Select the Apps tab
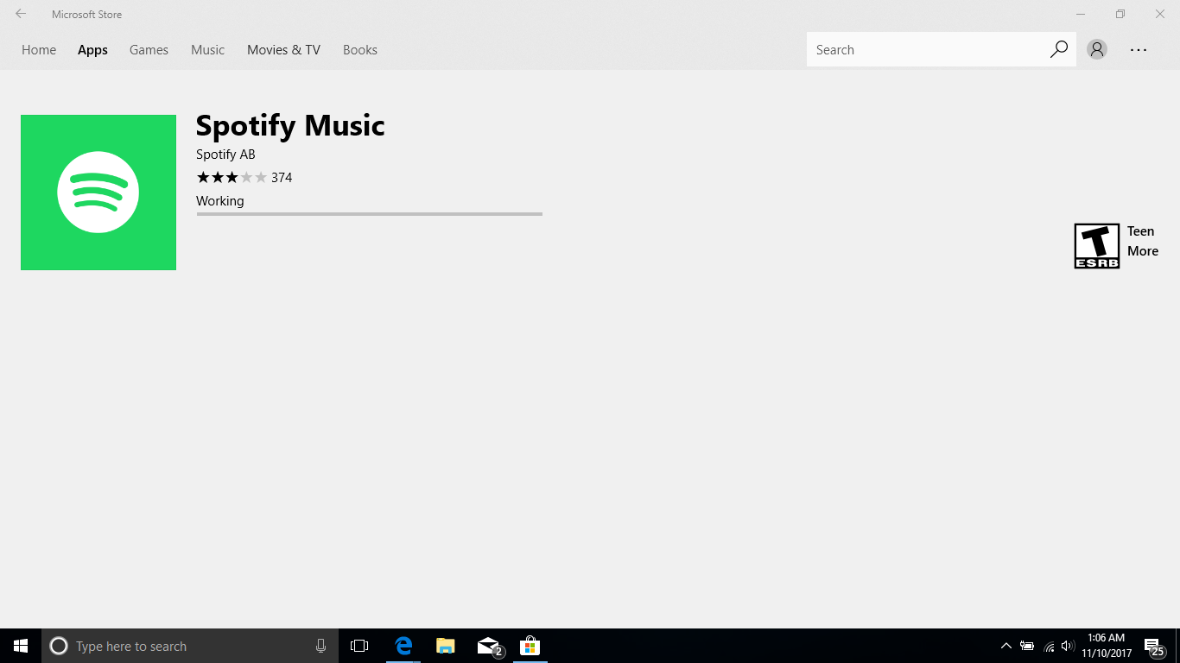 (x=92, y=50)
